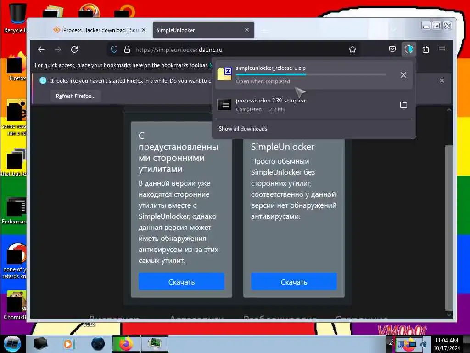The image size is (470, 353).
Task: Click volume icon in system tray
Action: (x=425, y=345)
